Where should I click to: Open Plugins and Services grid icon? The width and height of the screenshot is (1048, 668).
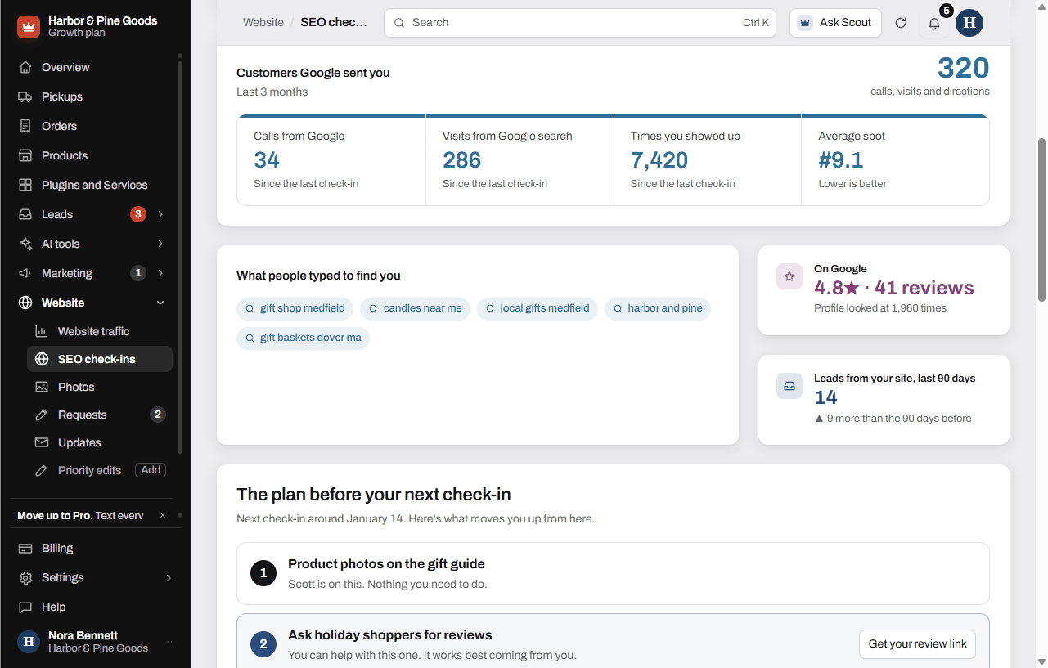(x=25, y=185)
